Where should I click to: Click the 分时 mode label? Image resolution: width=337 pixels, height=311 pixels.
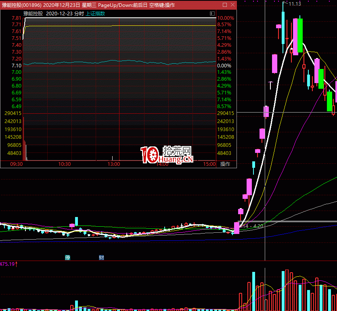click(x=78, y=13)
